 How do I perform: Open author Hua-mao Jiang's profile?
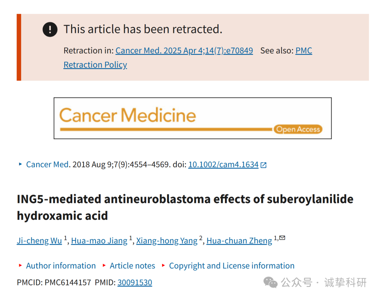click(99, 241)
